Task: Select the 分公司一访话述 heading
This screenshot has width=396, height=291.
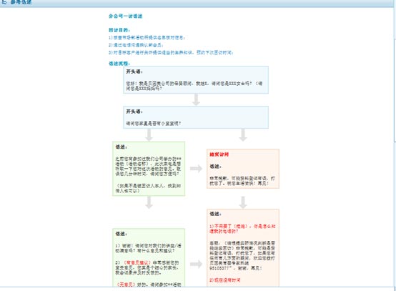Action: coord(126,16)
